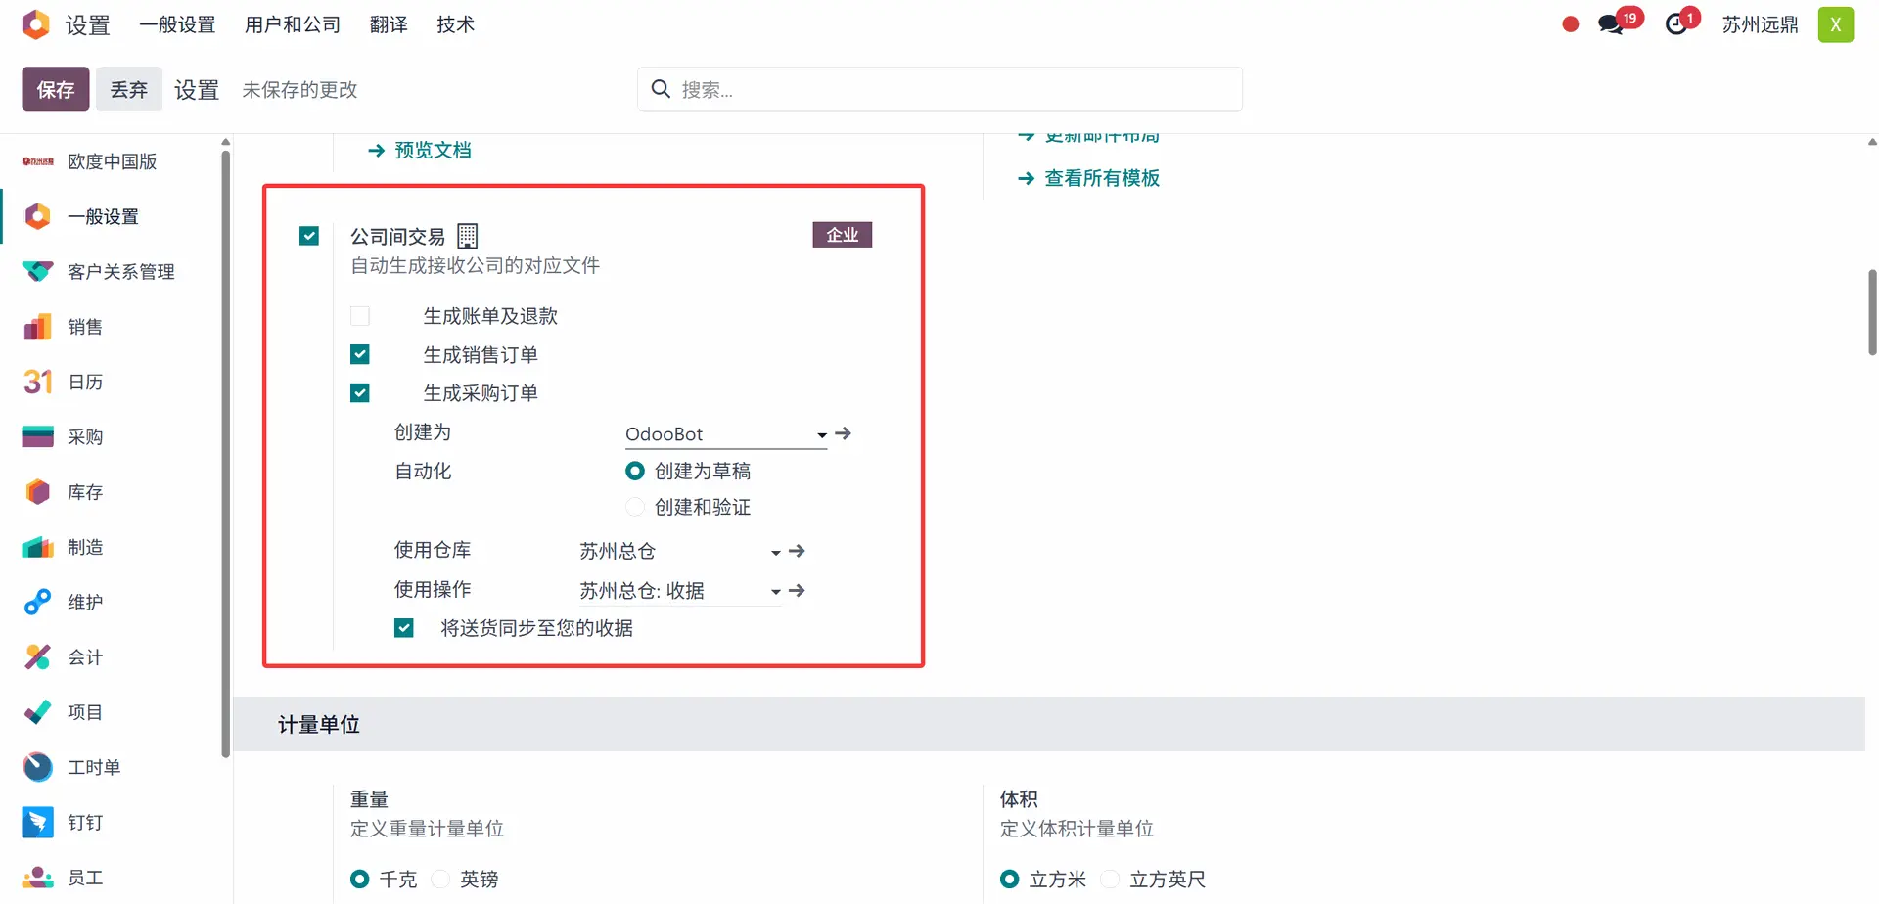
Task: Open the chat messages icon with badge 19
Action: tap(1611, 24)
